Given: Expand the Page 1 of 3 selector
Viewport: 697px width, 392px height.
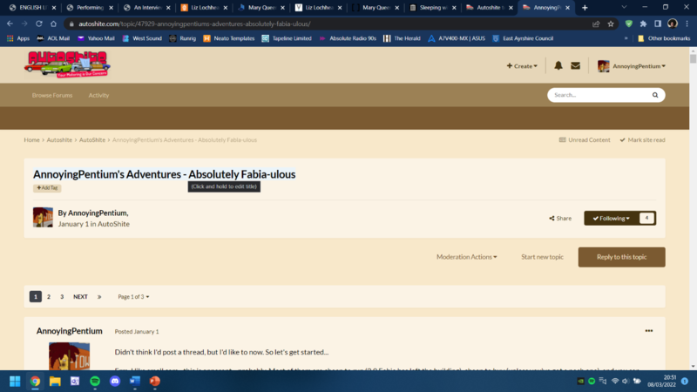Looking at the screenshot, I should 133,297.
